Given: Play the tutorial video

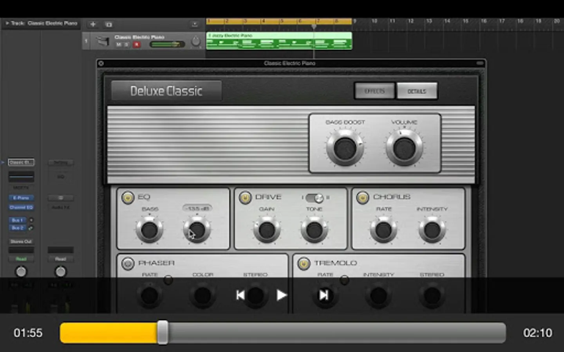Looking at the screenshot, I should 282,295.
